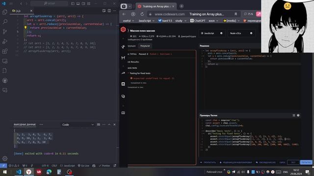Open the bard 1.5 bookmark
314x176 pixels.
coord(165,21)
